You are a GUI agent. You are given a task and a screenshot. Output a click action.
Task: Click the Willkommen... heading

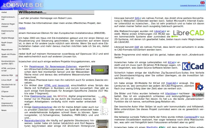[x=56, y=12]
